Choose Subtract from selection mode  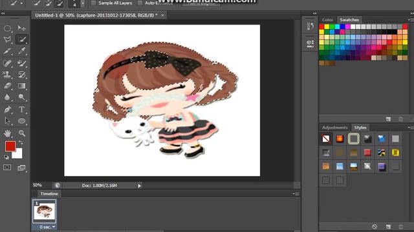click(59, 3)
